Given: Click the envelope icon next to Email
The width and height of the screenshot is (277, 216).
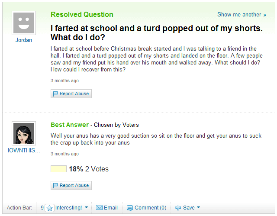Looking at the screenshot, I should coord(99,208).
